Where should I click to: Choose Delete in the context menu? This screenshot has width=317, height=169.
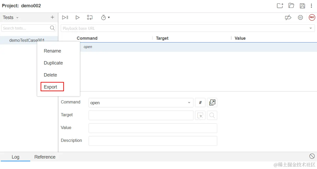point(50,75)
